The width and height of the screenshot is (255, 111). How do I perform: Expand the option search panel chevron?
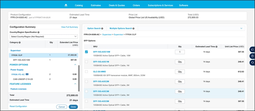(x=241, y=28)
